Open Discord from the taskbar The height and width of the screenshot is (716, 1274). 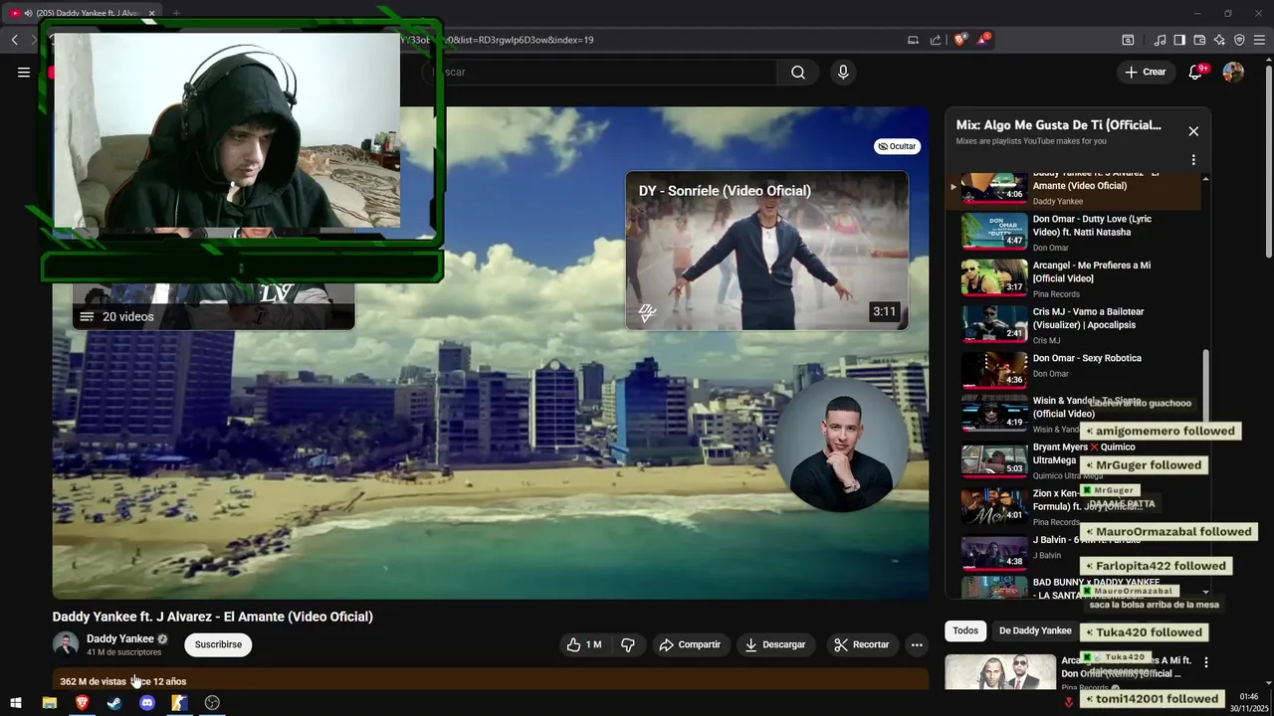coord(147,703)
